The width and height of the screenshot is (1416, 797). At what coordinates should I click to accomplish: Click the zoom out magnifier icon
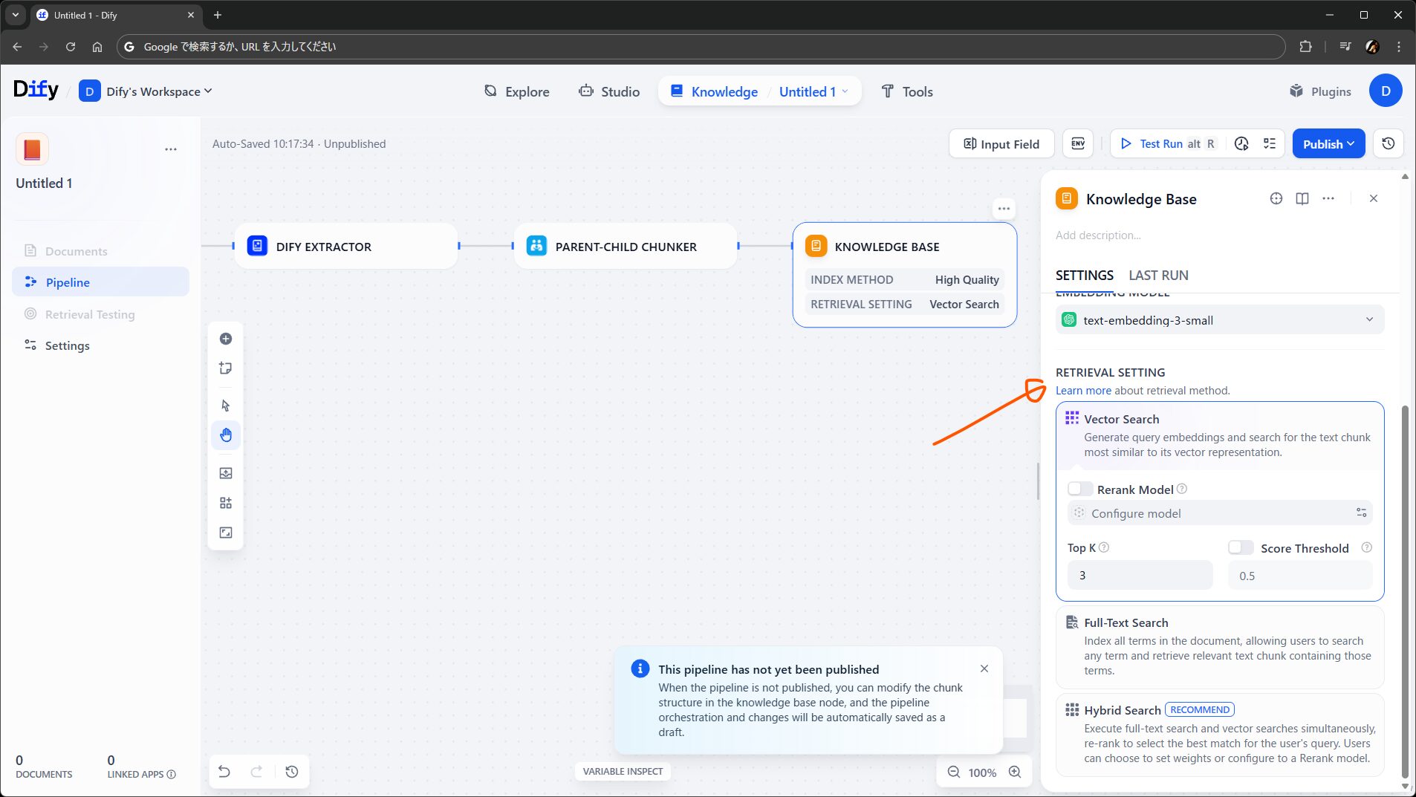pos(953,772)
